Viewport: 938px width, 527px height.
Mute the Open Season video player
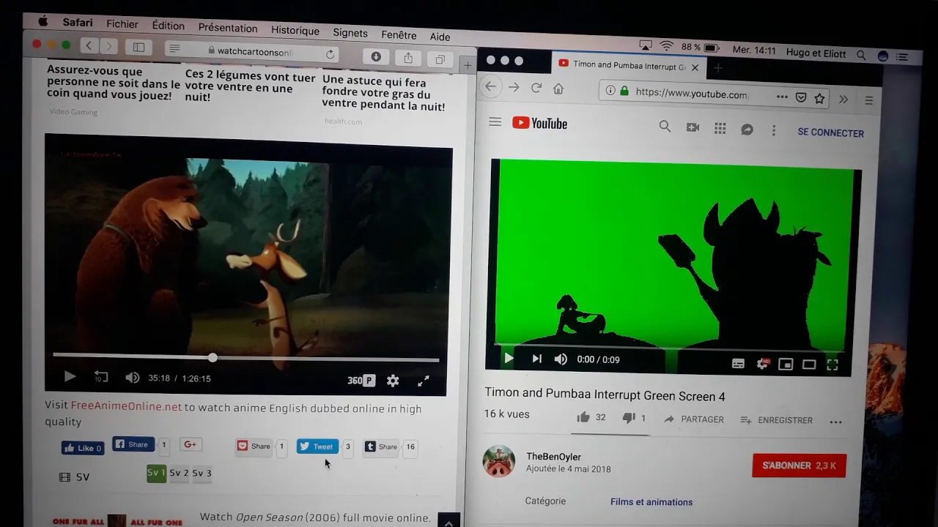132,378
